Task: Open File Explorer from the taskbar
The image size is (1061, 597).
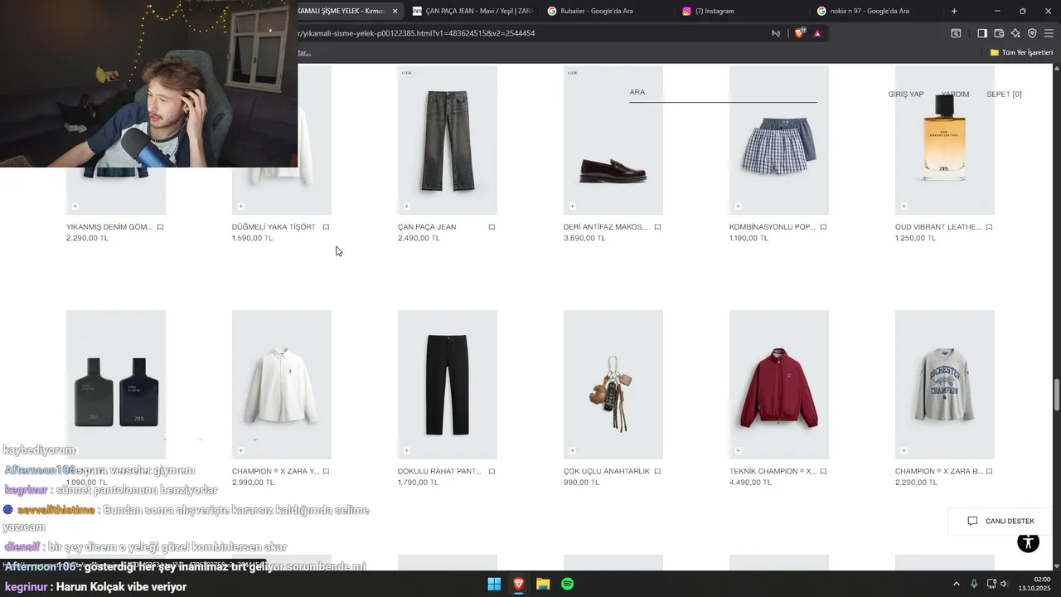Action: pos(543,584)
